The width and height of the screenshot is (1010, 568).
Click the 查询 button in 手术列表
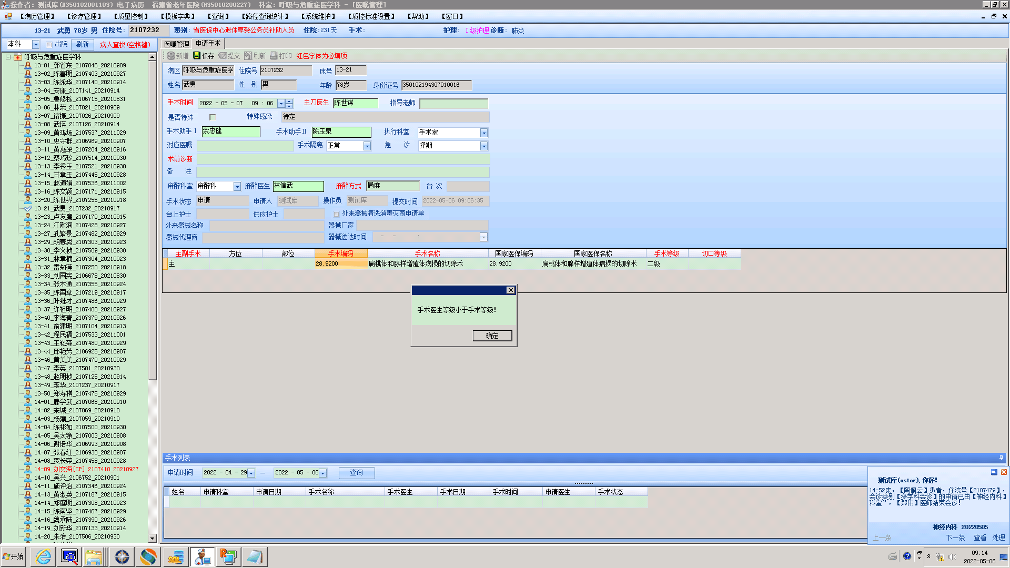(x=357, y=472)
